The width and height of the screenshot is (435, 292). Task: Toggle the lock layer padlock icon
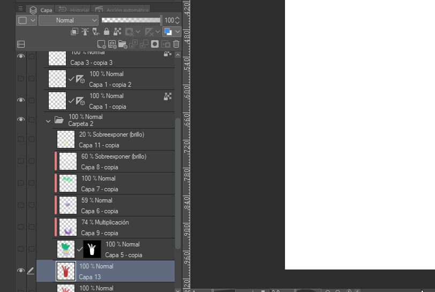tap(107, 32)
